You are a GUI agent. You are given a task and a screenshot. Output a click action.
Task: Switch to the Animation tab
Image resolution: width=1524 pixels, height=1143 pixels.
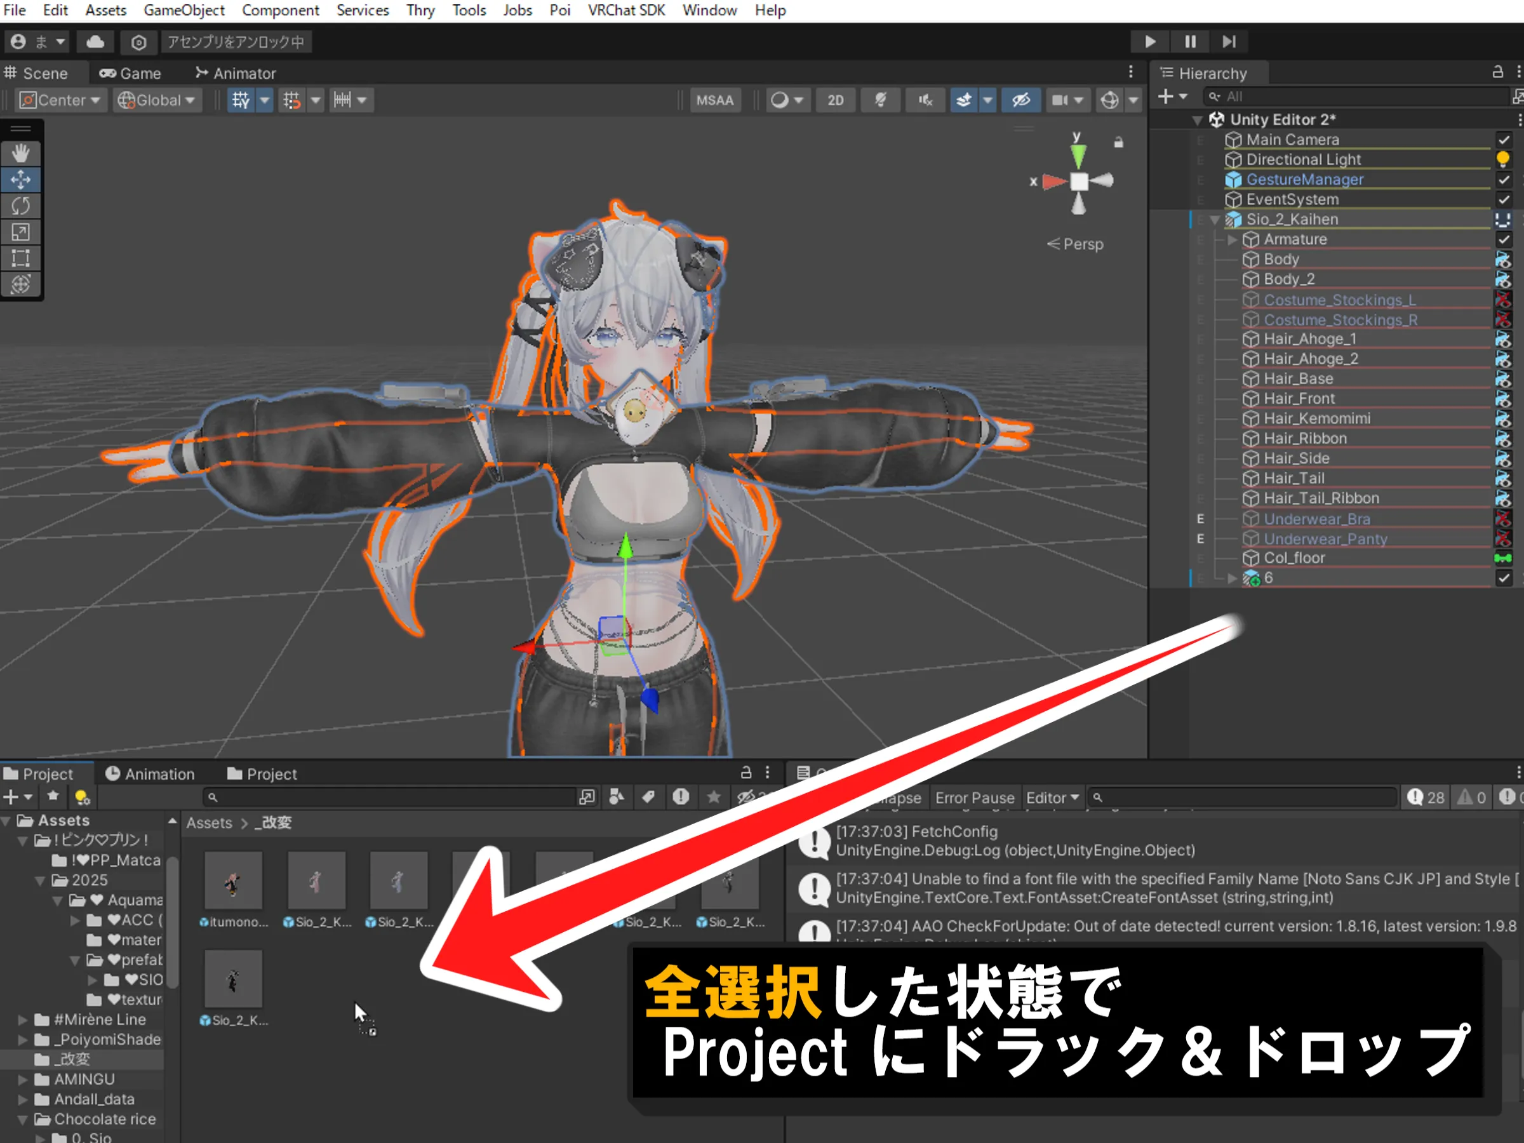pyautogui.click(x=149, y=773)
